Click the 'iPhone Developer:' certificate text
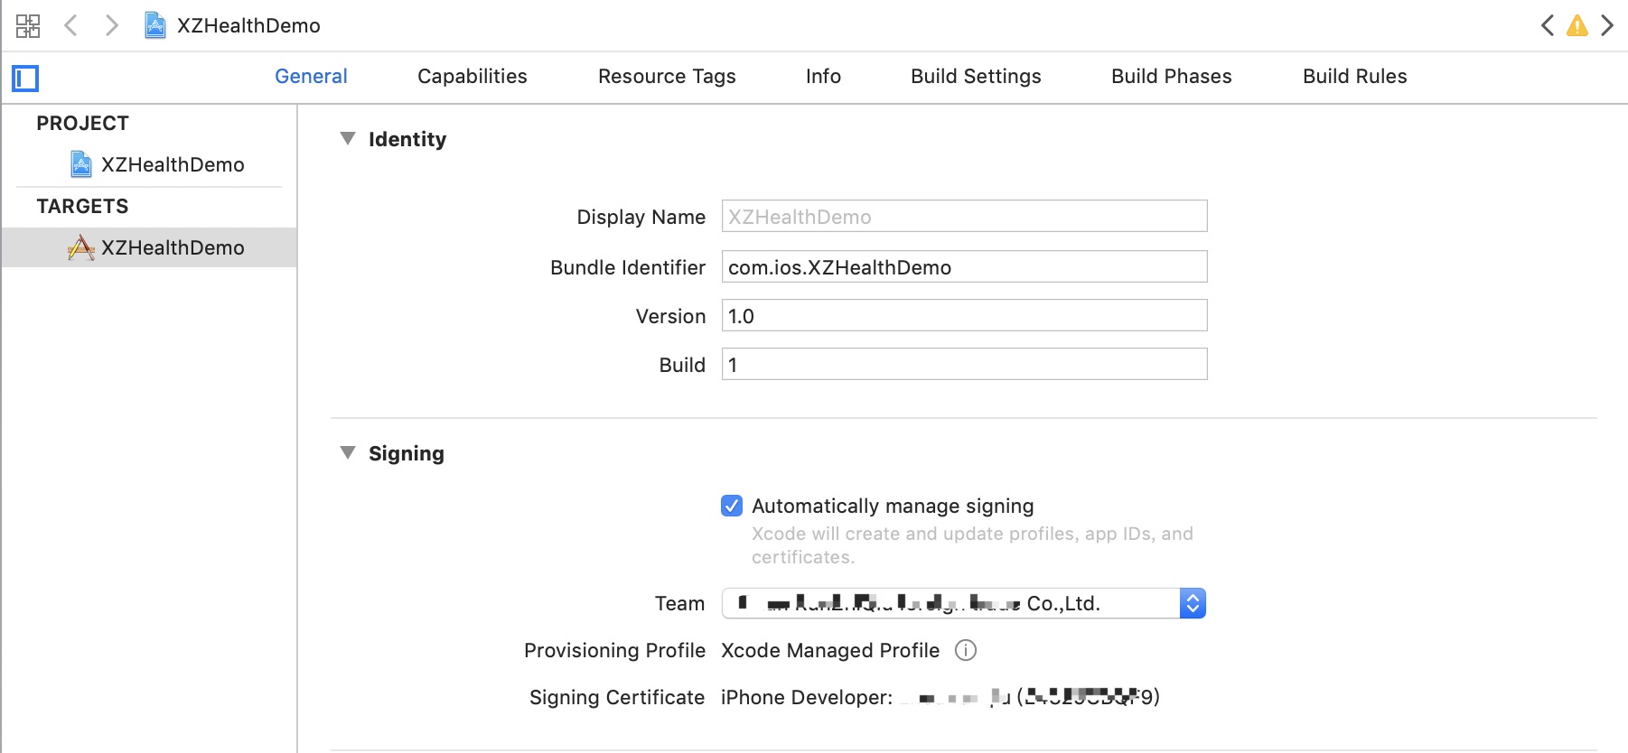This screenshot has width=1628, height=753. pos(807,697)
